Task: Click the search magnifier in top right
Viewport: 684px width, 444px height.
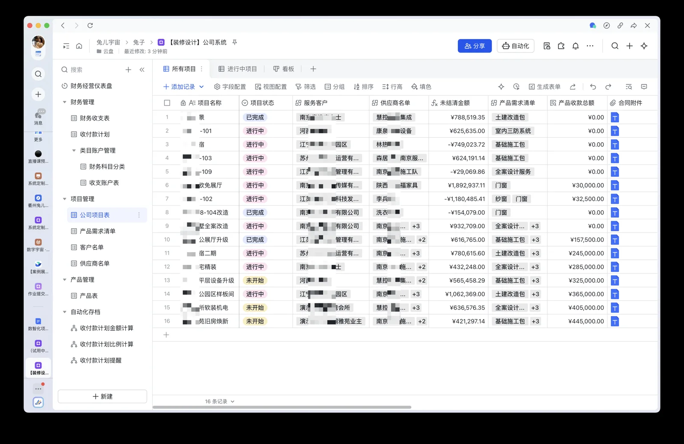Action: click(615, 46)
